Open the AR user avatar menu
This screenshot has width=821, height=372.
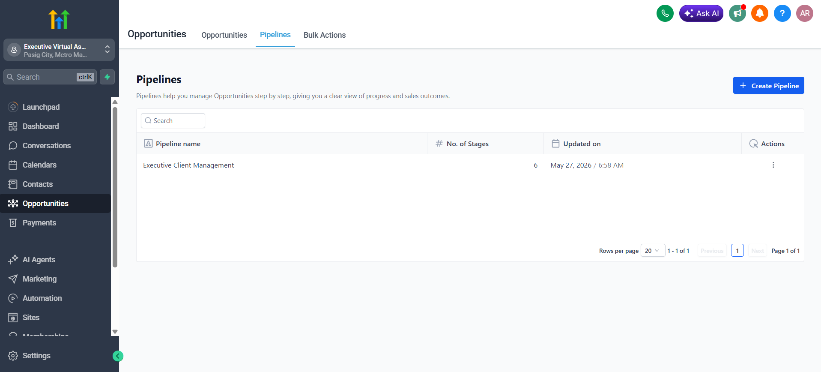(x=805, y=13)
